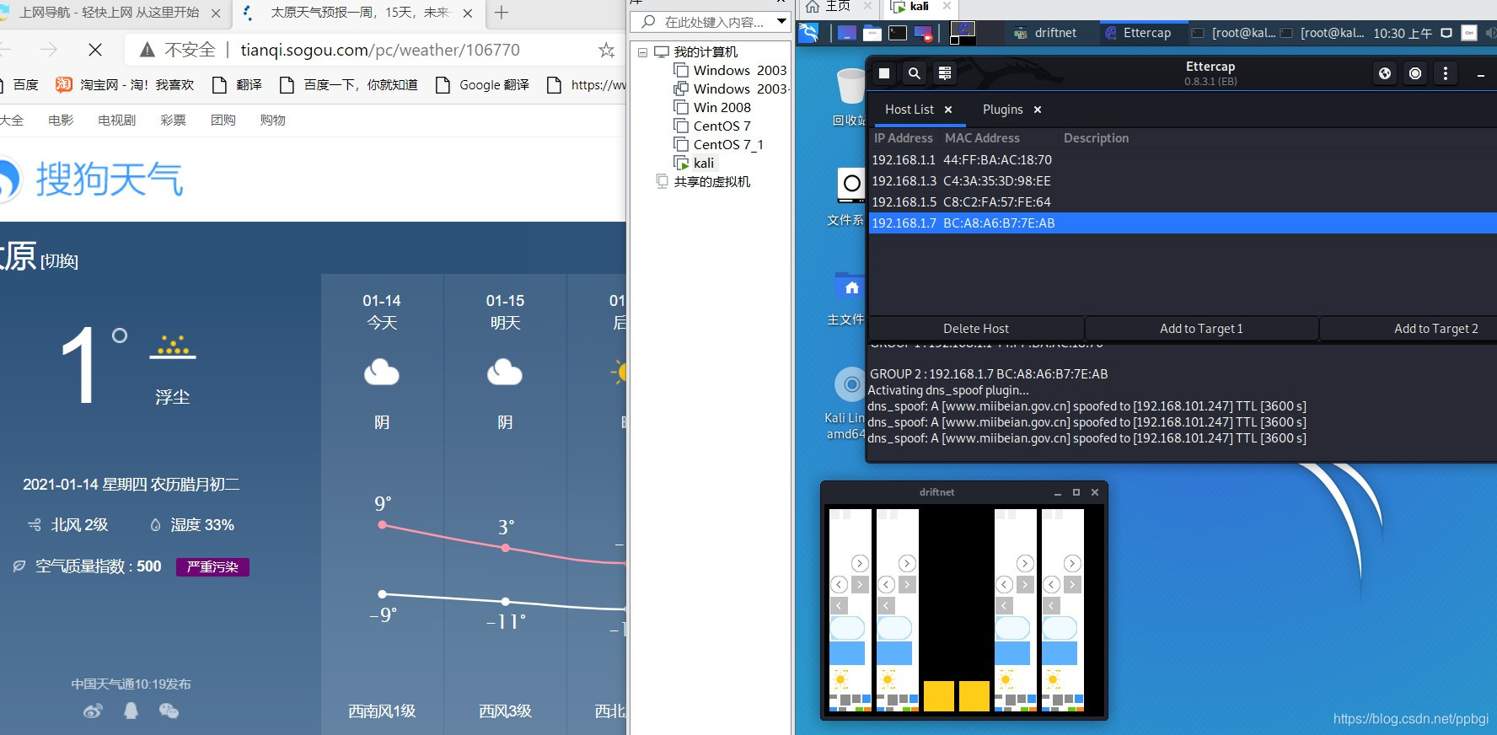
Task: Click the 电视剧 navigation link
Action: (x=116, y=121)
